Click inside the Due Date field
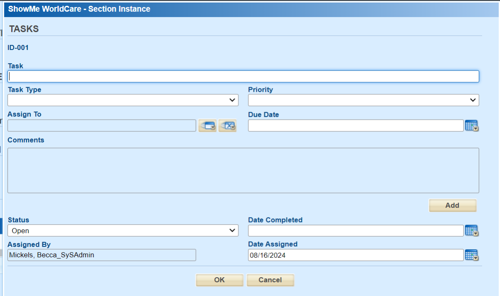The image size is (500, 296). click(356, 126)
